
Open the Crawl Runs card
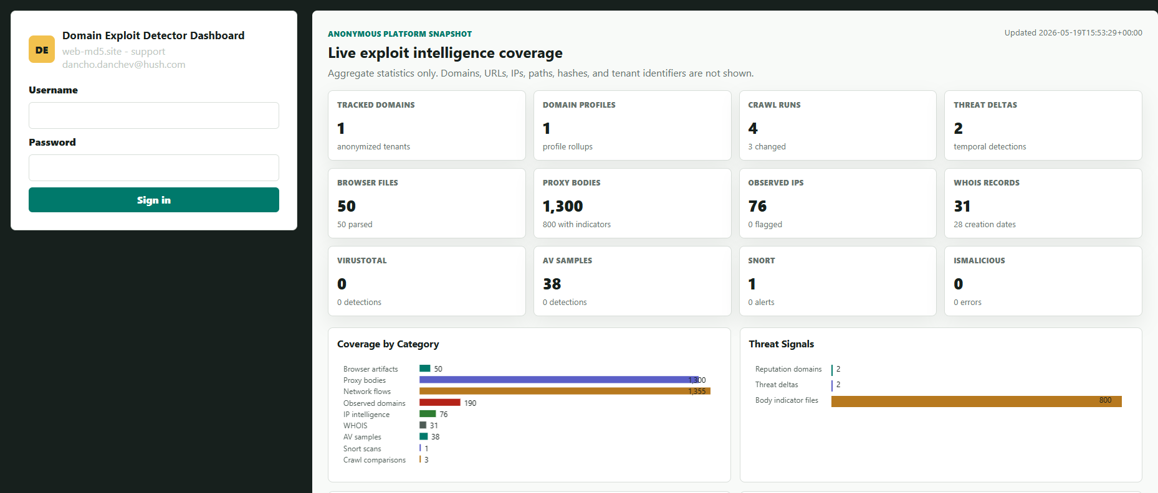[x=838, y=125]
